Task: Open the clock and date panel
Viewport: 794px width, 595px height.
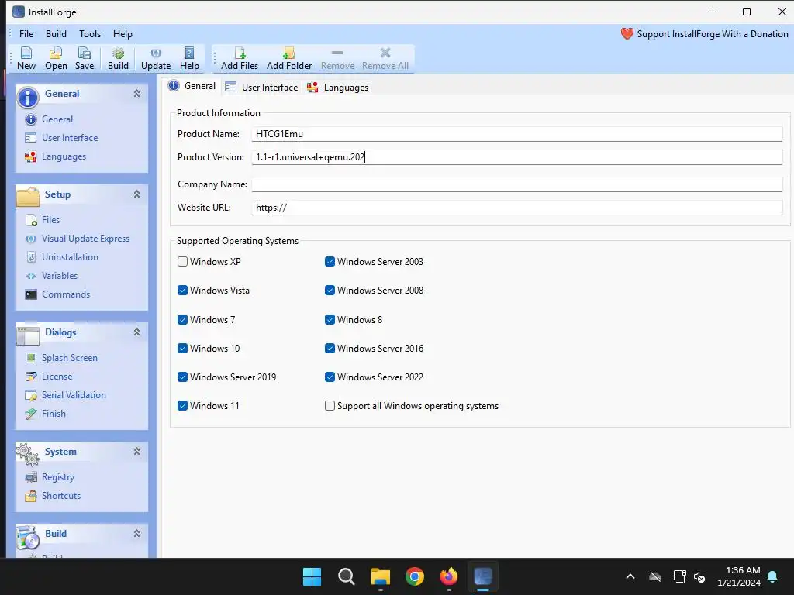Action: click(739, 576)
